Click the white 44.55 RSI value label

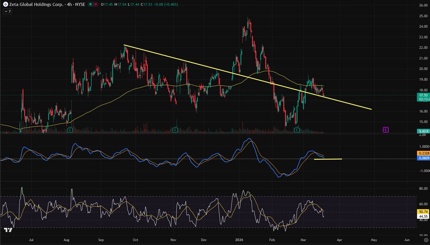[x=423, y=216]
